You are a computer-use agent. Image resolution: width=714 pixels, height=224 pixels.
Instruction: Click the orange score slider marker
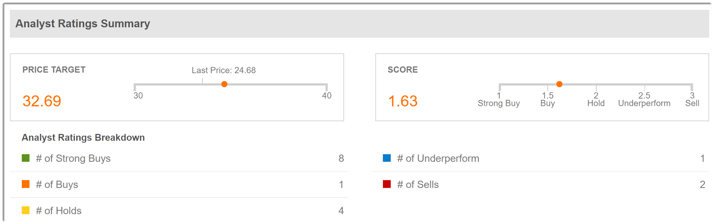point(559,84)
